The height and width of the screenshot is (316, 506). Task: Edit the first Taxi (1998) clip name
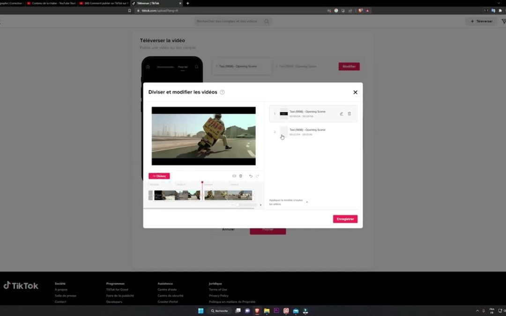point(342,114)
